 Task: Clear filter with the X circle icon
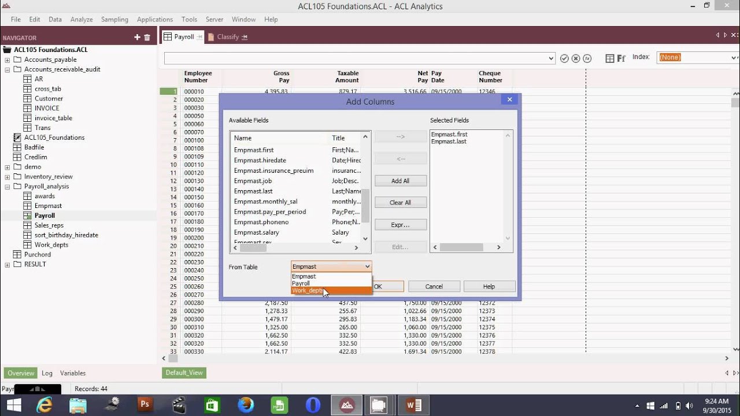[x=576, y=58]
